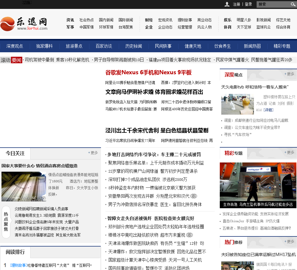Viewport: 297px width, 270px height.
Task: Expand 更多 in 热门推荐 panel
Action: pos(289,241)
